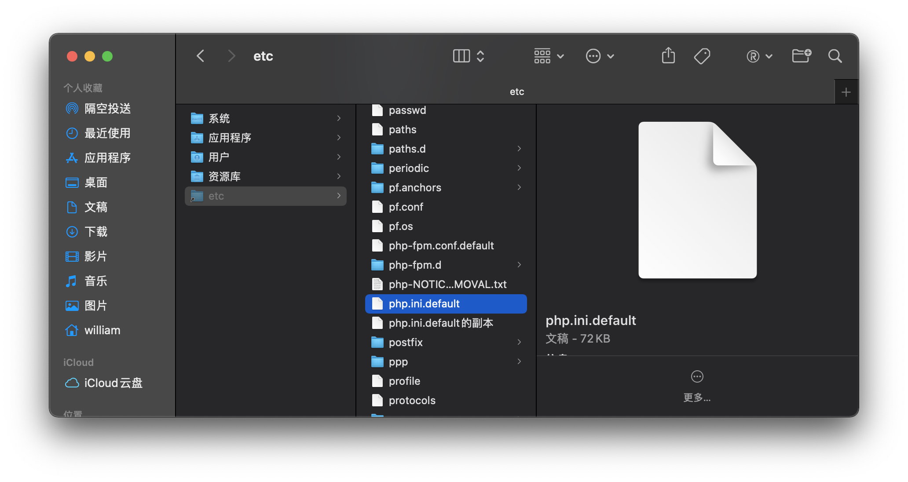The width and height of the screenshot is (908, 482).
Task: Click the Share icon
Action: click(668, 56)
